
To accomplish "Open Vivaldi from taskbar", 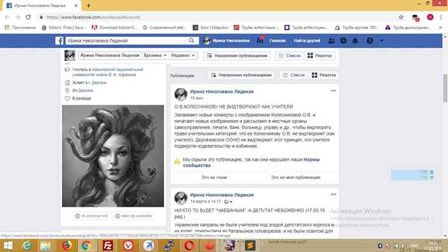I will click(x=128, y=246).
